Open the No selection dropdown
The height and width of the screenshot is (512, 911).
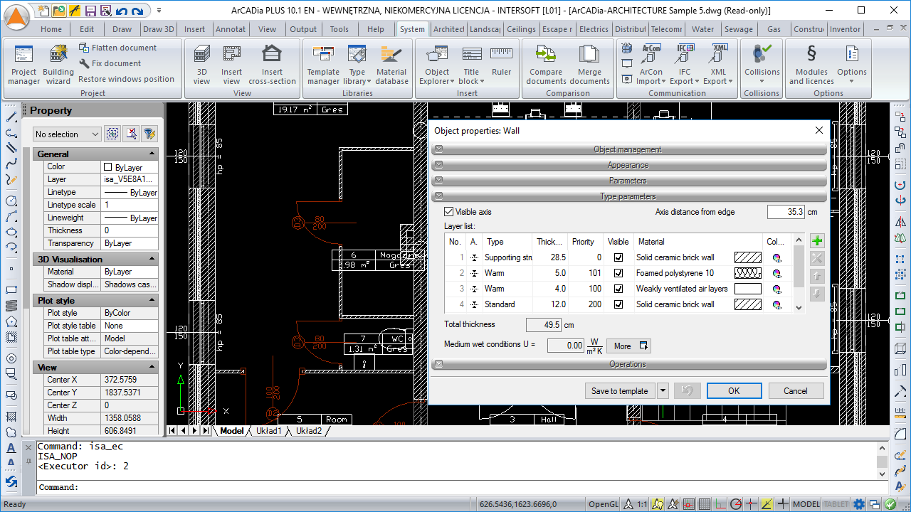(68, 134)
